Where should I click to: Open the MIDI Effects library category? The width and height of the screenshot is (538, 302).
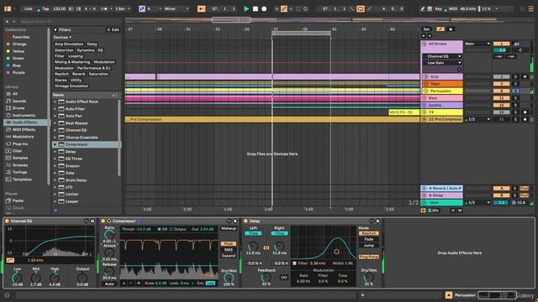(24, 129)
